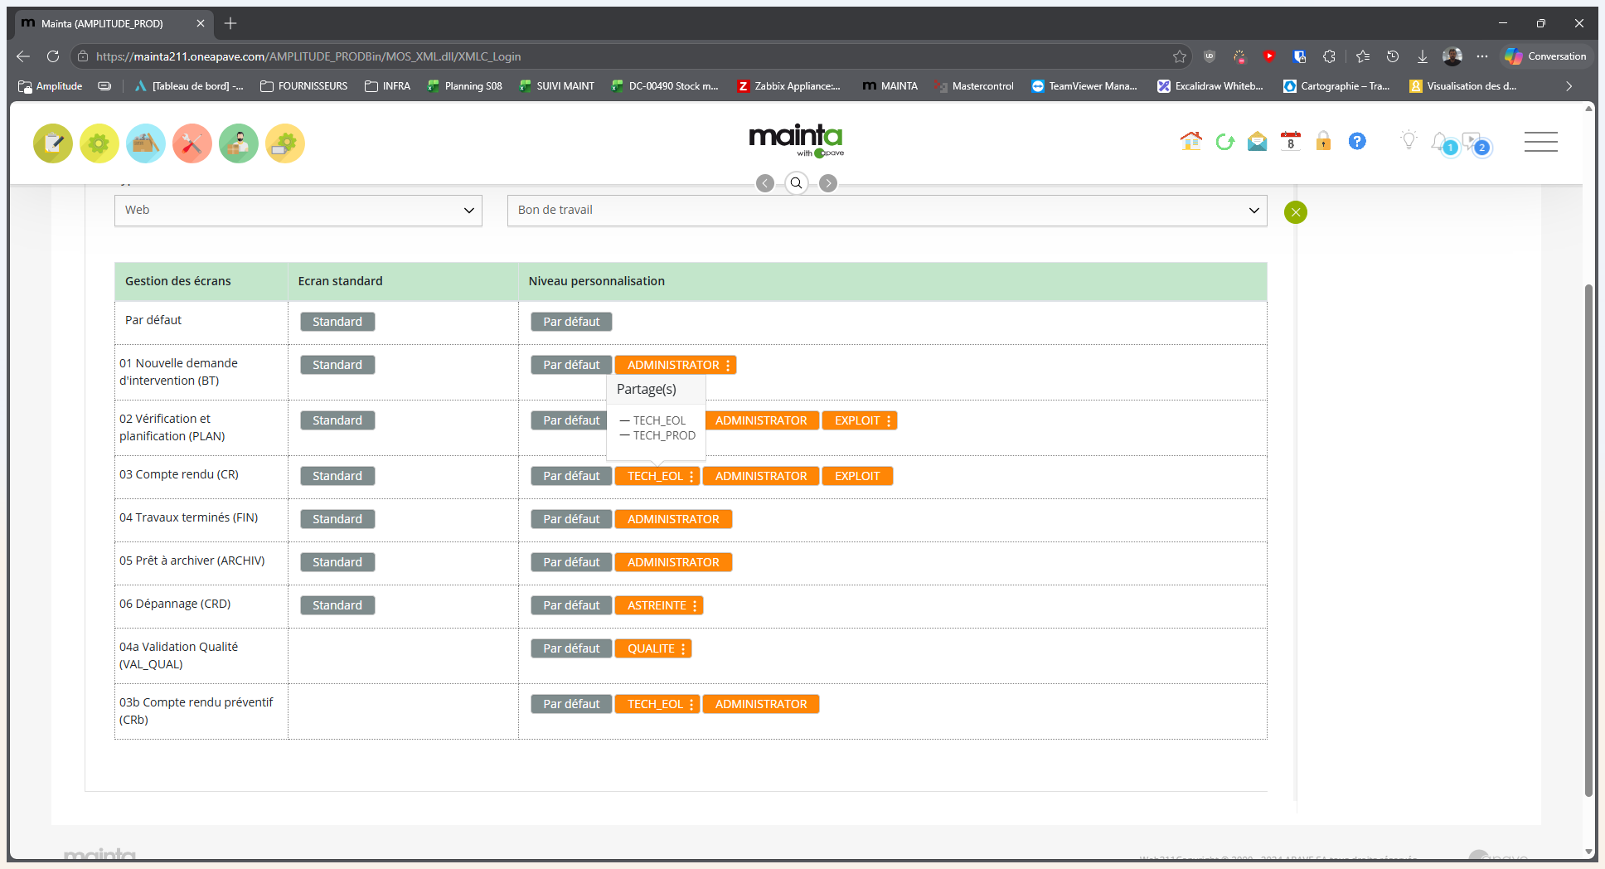
Task: Click the green refresh arrow icon
Action: tap(1224, 142)
